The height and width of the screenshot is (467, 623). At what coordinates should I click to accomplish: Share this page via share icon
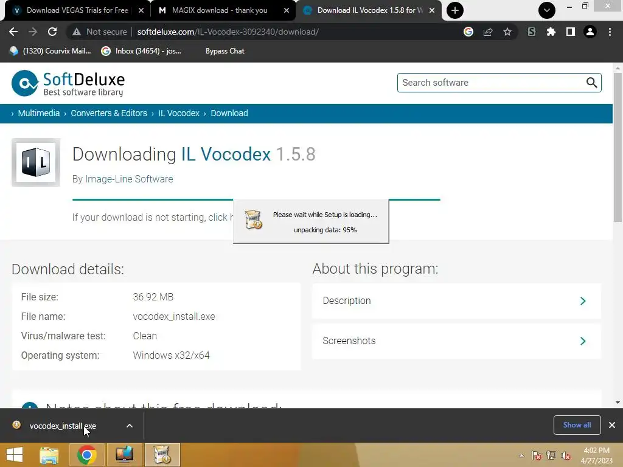(488, 32)
